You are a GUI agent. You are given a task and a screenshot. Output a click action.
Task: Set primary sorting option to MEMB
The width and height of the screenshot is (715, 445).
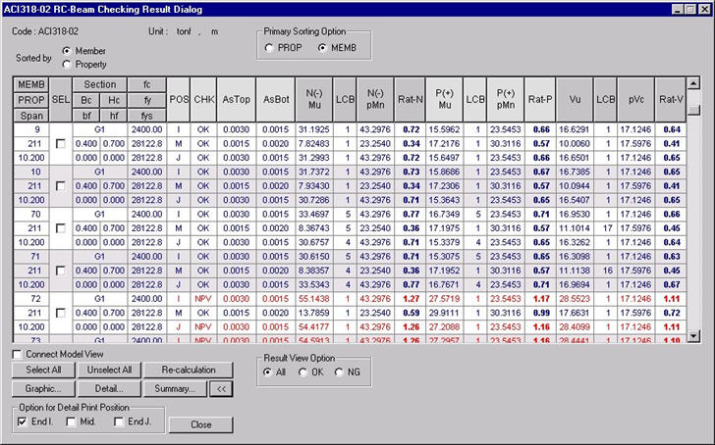(322, 48)
